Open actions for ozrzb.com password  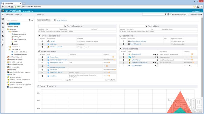pyautogui.click(x=42, y=70)
